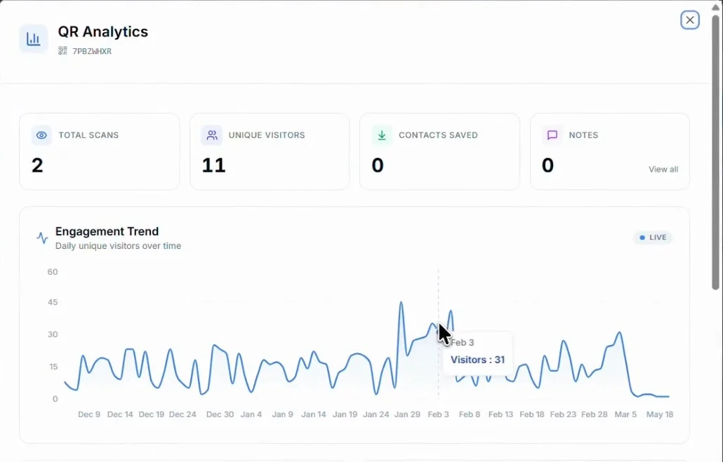Click the bar chart QR Analytics icon
The image size is (723, 462).
coord(33,39)
